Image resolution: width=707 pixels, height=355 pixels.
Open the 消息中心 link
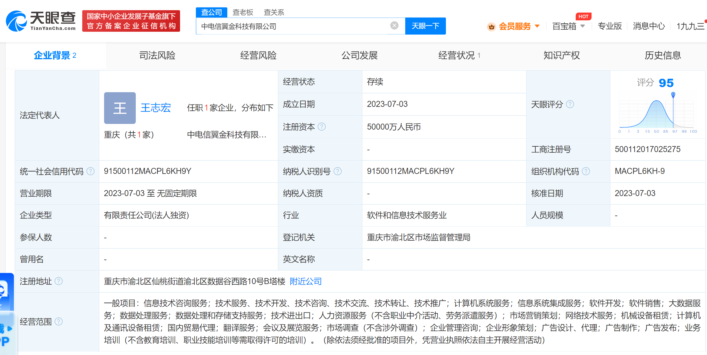(649, 26)
